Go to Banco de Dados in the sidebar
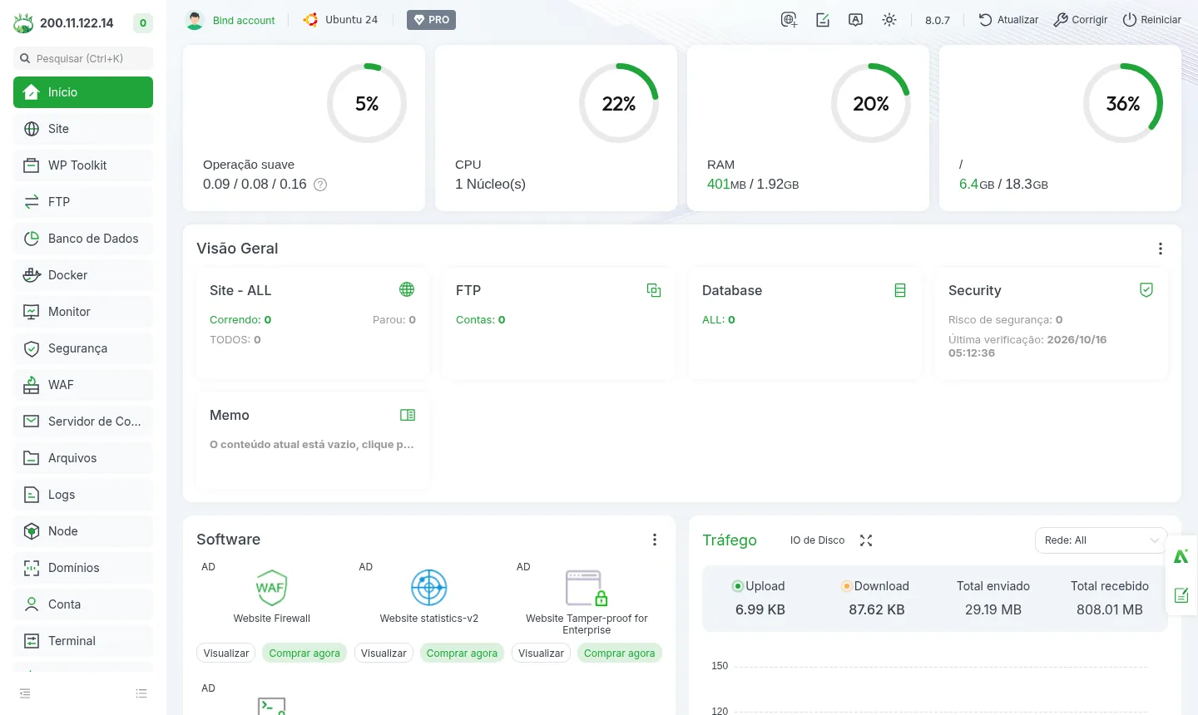Viewport: 1198px width, 715px height. [83, 239]
